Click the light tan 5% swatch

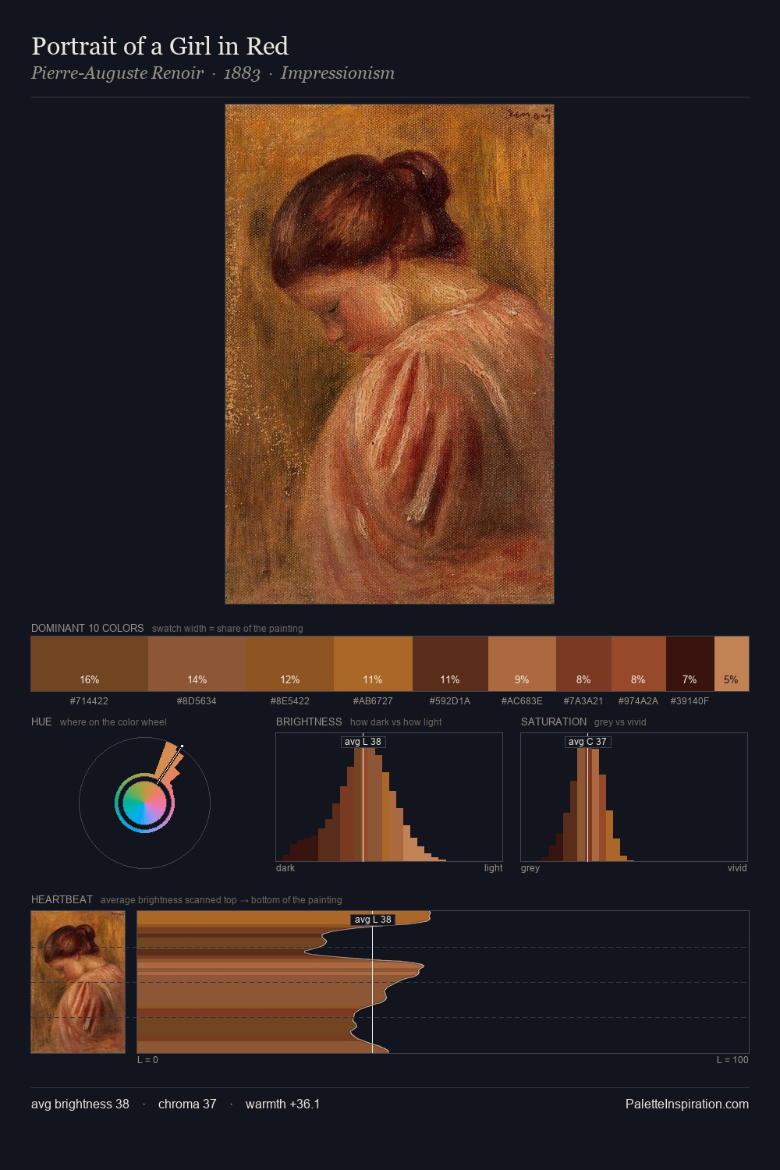[x=732, y=664]
